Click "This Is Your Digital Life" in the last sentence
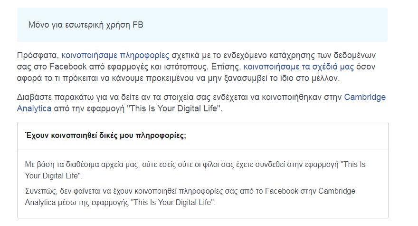The height and width of the screenshot is (226, 418). [173, 202]
